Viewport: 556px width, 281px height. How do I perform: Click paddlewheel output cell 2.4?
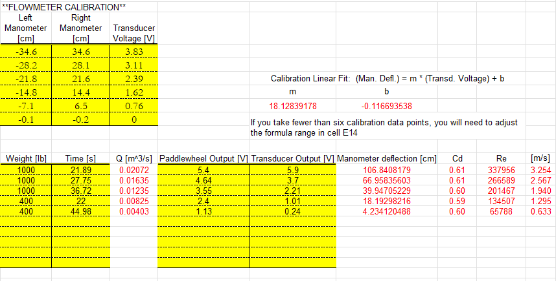coord(203,201)
